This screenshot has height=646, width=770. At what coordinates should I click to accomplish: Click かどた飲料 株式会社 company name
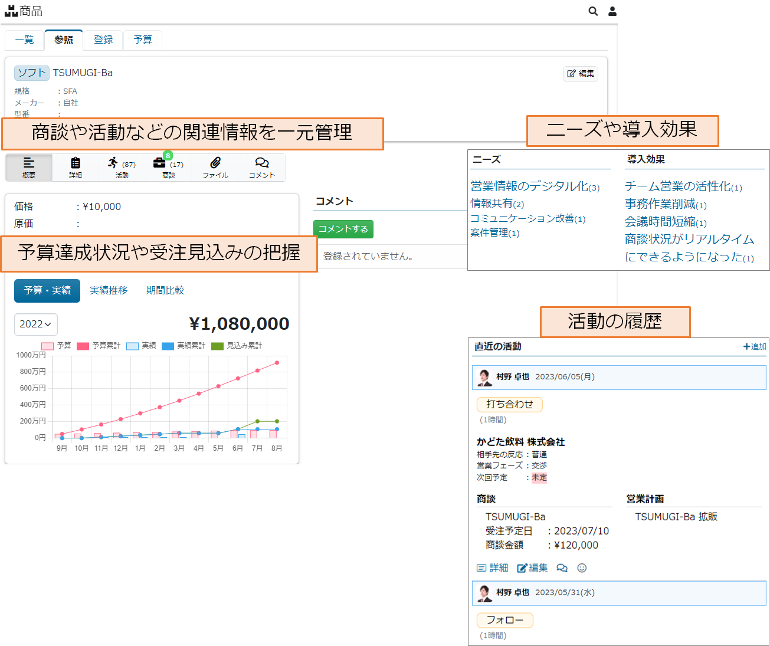coord(520,442)
